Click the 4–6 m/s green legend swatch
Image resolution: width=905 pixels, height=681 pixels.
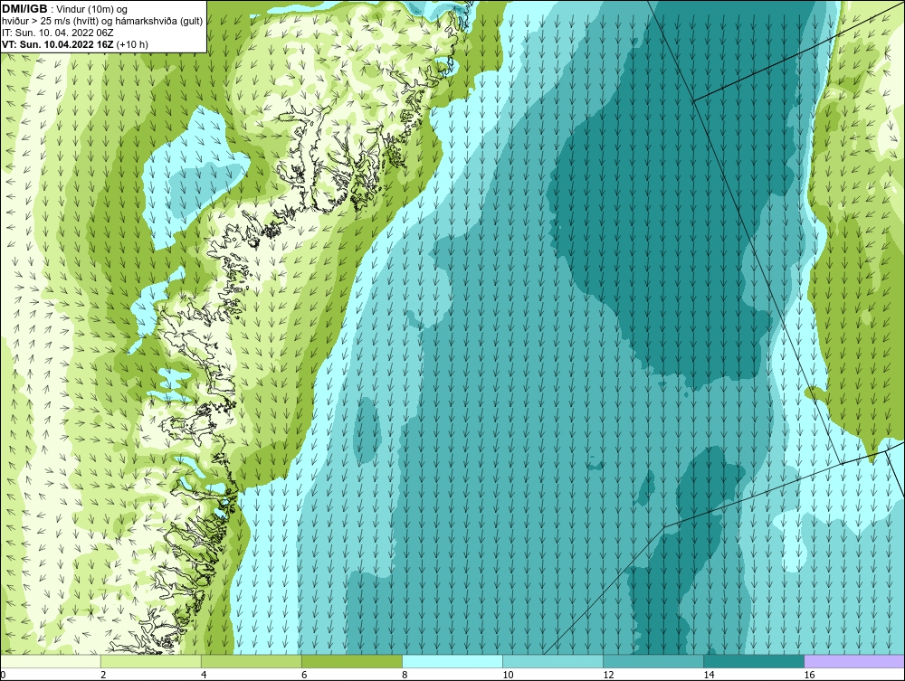[x=252, y=661]
